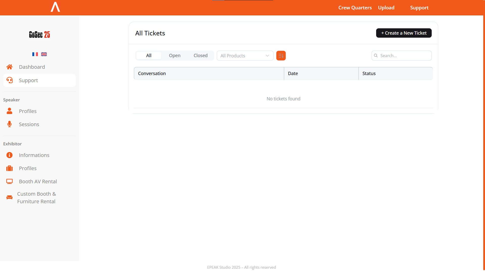This screenshot has height=273, width=485.
Task: Open Crew Quarters in top navigation
Action: 355,8
